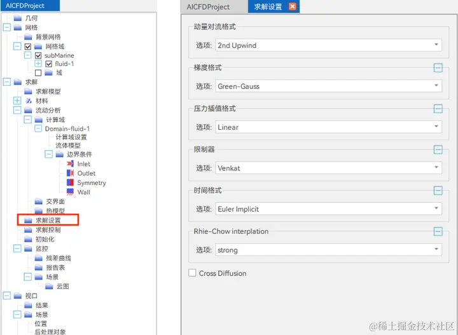Screen dimensions: 458x335
Task: Click the 网格 folder icon
Action: tap(18, 27)
